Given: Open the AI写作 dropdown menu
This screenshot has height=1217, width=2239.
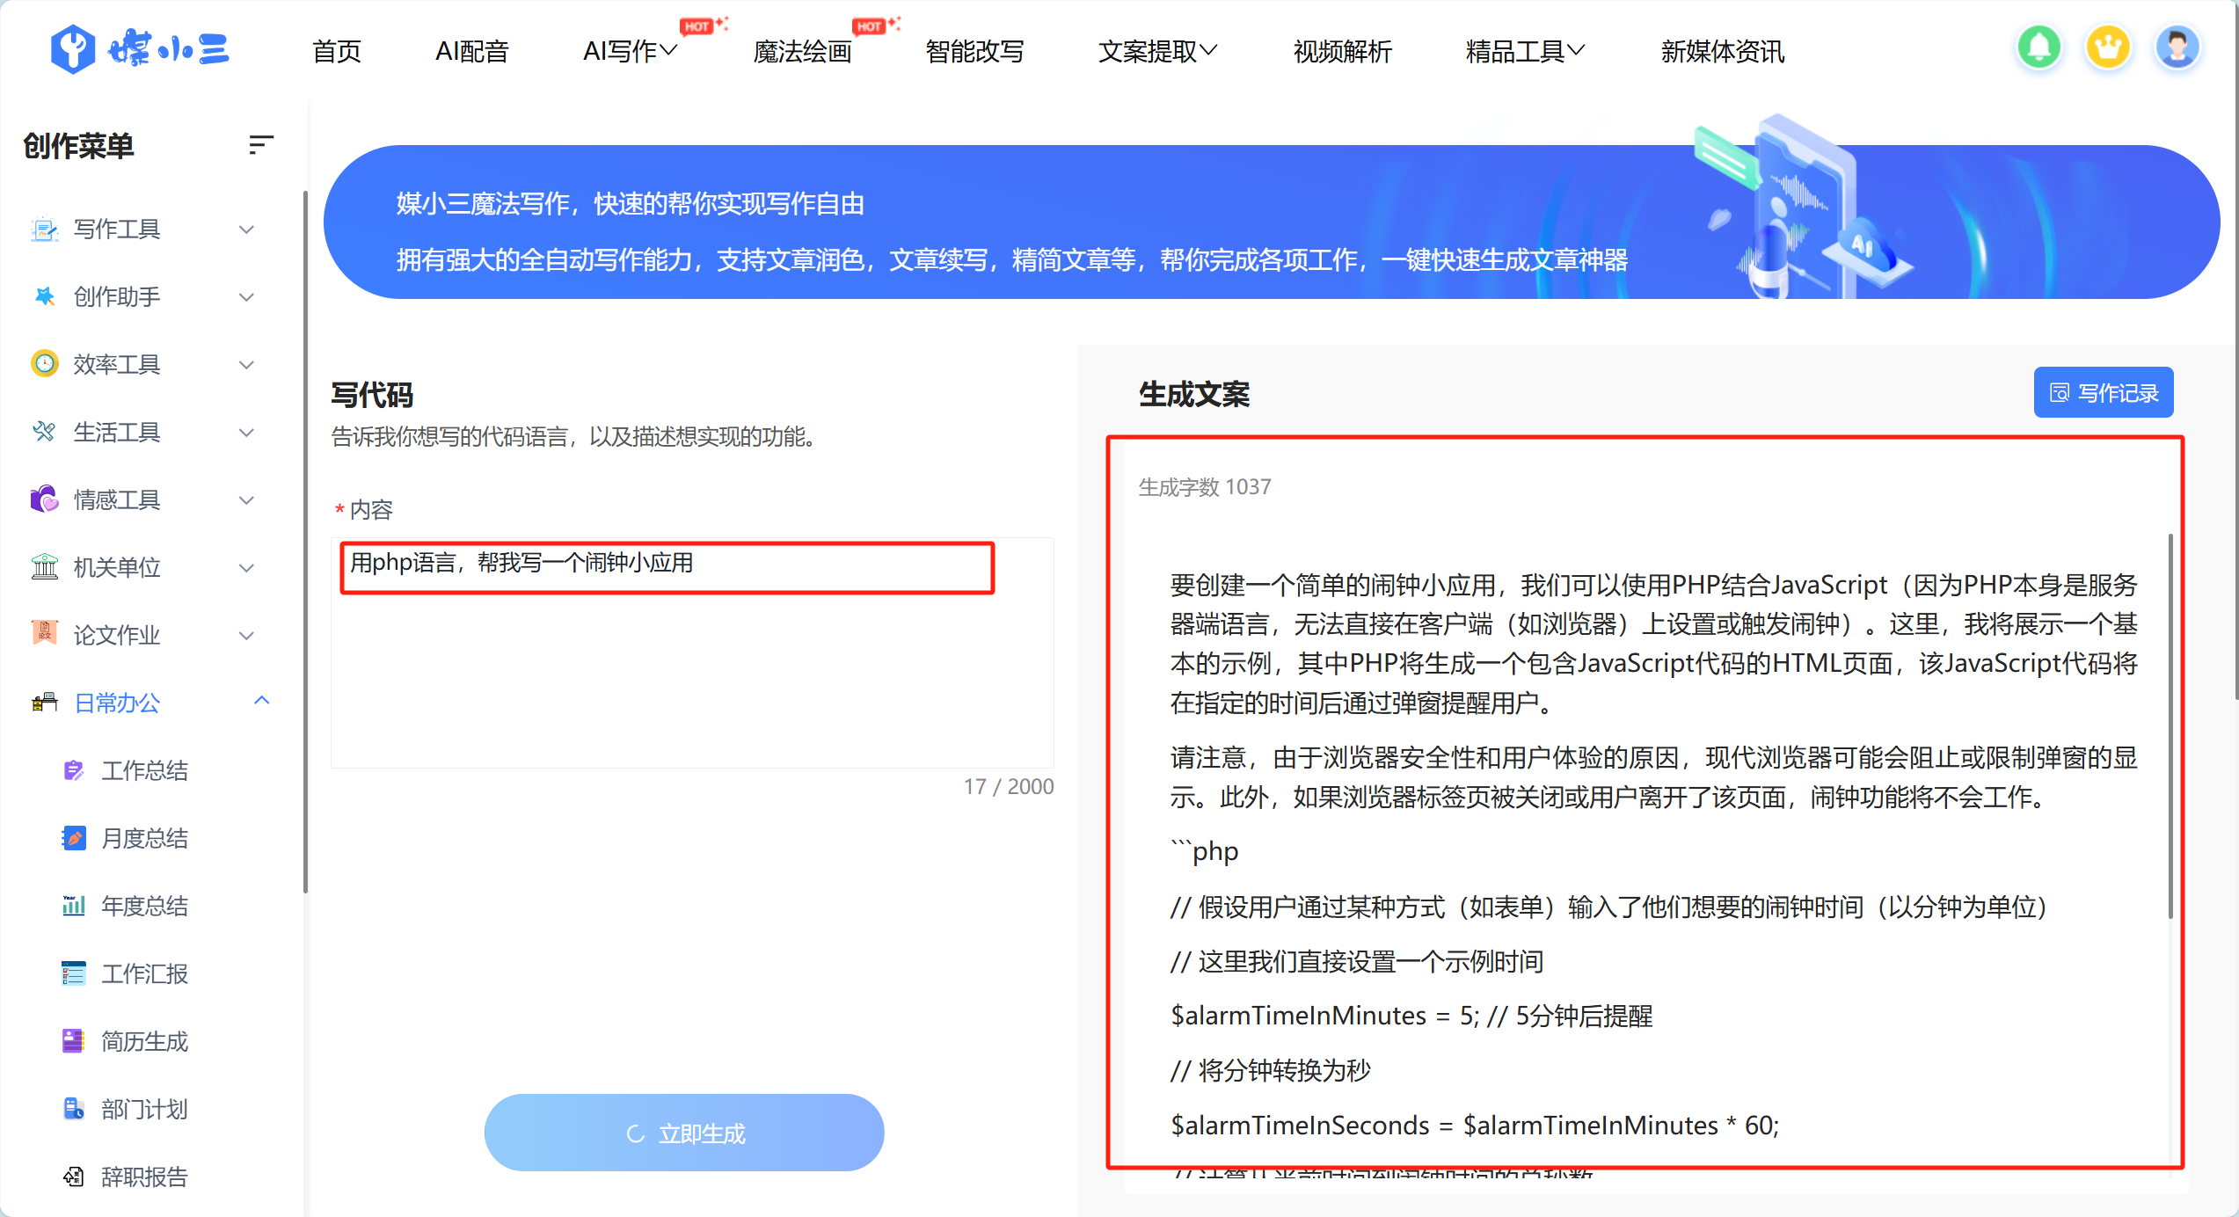Looking at the screenshot, I should click(631, 51).
